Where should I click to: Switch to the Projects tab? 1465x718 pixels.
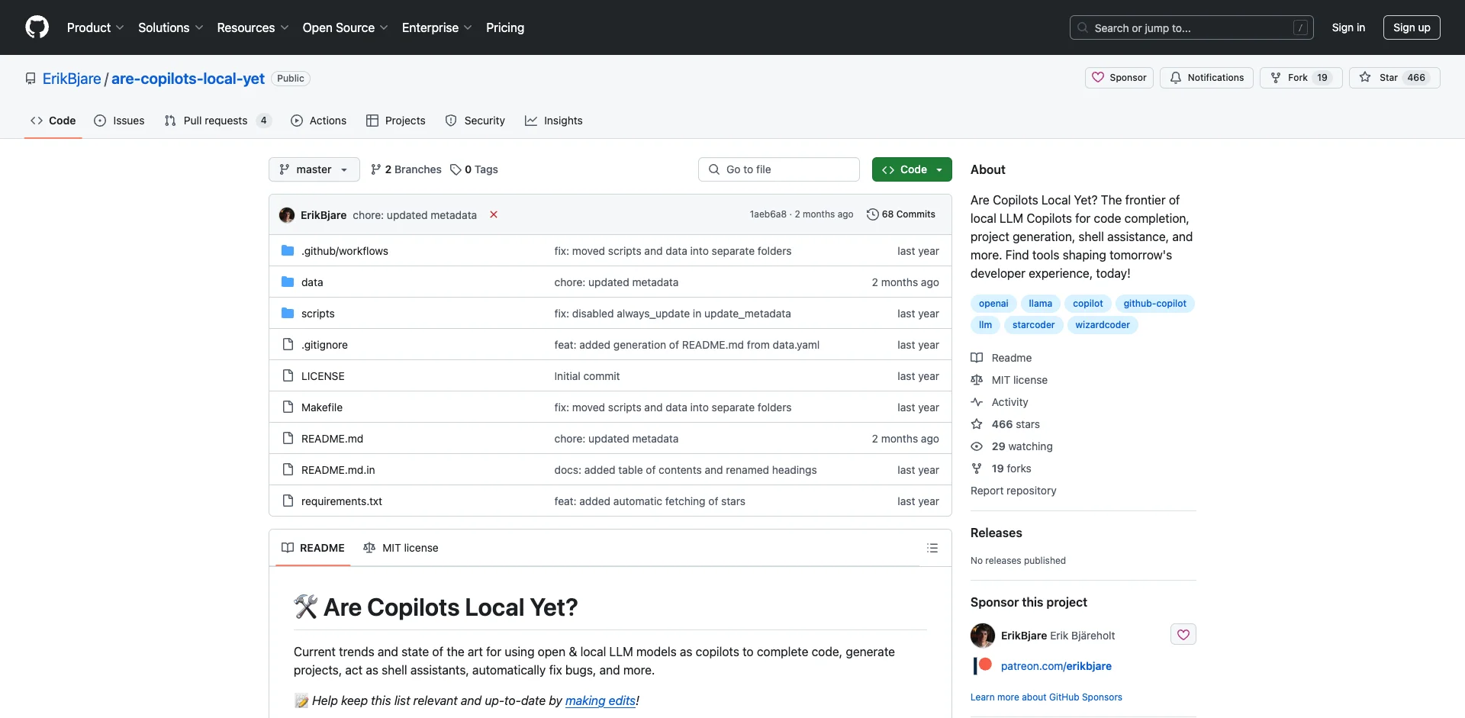pos(396,121)
